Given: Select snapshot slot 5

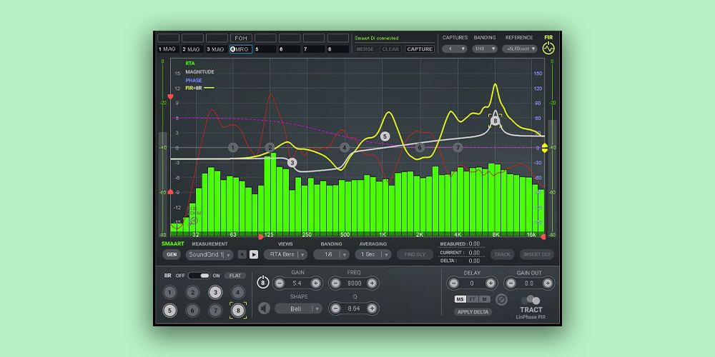Looking at the screenshot, I should 265,49.
